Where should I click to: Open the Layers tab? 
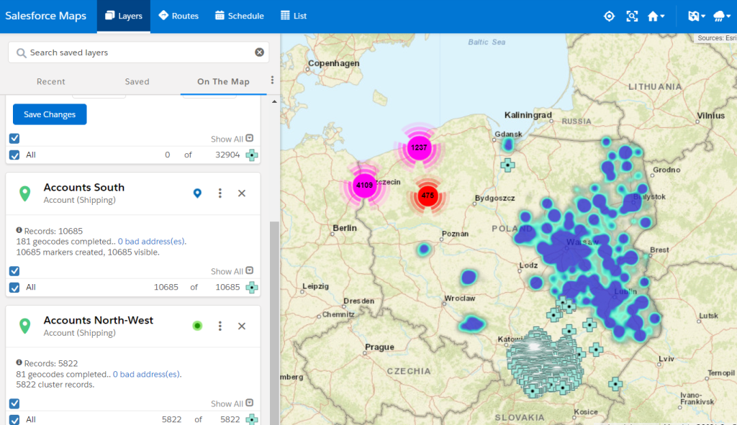(x=124, y=16)
